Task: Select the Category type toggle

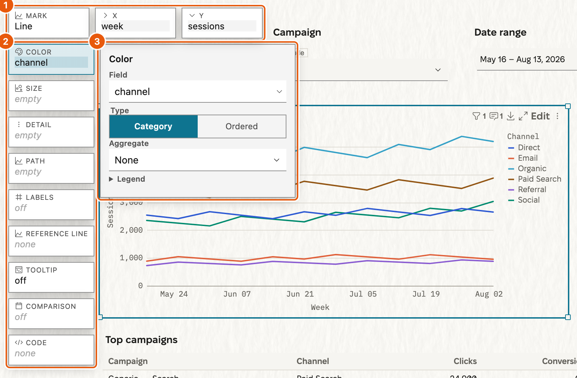Action: [x=153, y=126]
